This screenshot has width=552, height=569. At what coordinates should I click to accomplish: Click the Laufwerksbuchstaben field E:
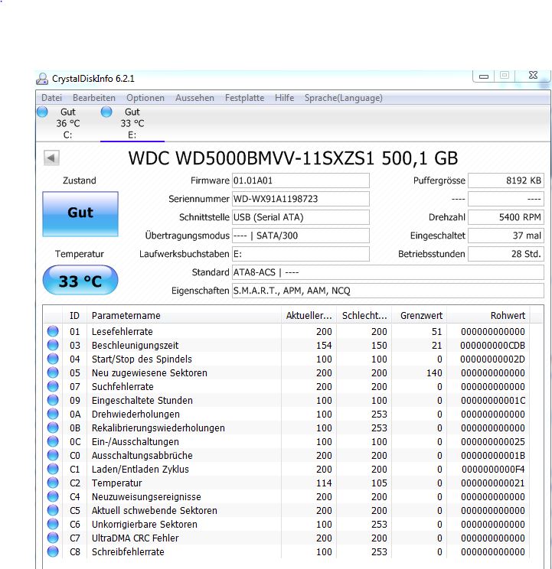coord(301,254)
